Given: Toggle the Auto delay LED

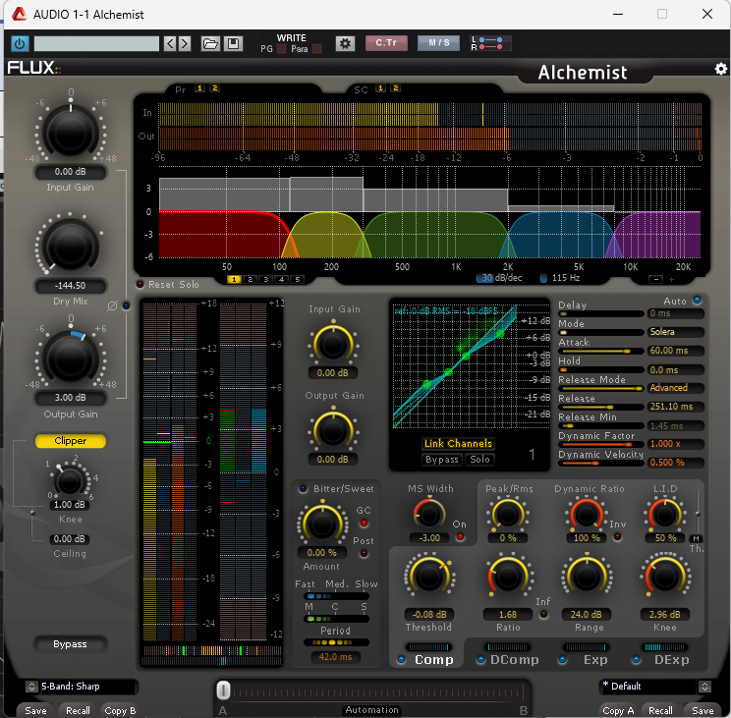Looking at the screenshot, I should point(697,300).
